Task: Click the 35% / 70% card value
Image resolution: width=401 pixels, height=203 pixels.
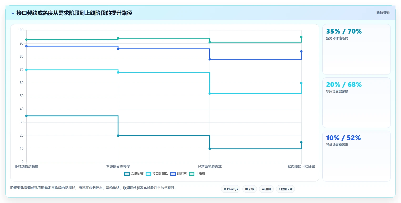Action: 344,31
